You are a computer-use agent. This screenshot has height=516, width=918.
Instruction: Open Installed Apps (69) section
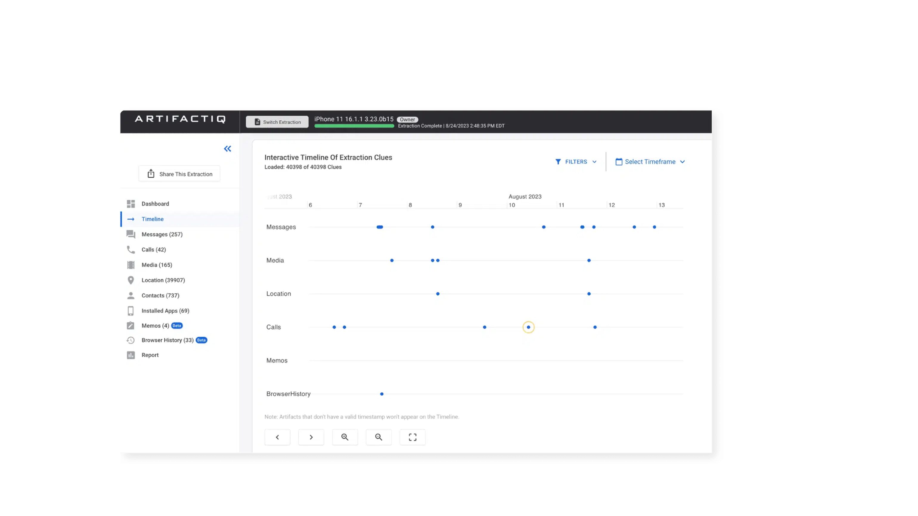(165, 310)
